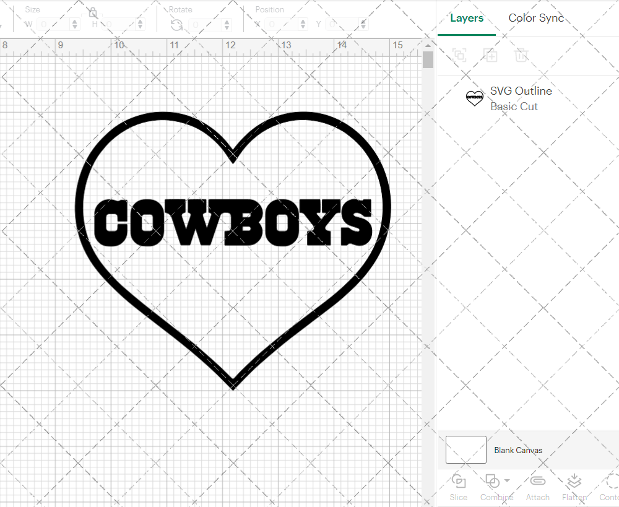This screenshot has width=619, height=507.
Task: Click the rotate icon in the toolbar
Action: [x=176, y=25]
